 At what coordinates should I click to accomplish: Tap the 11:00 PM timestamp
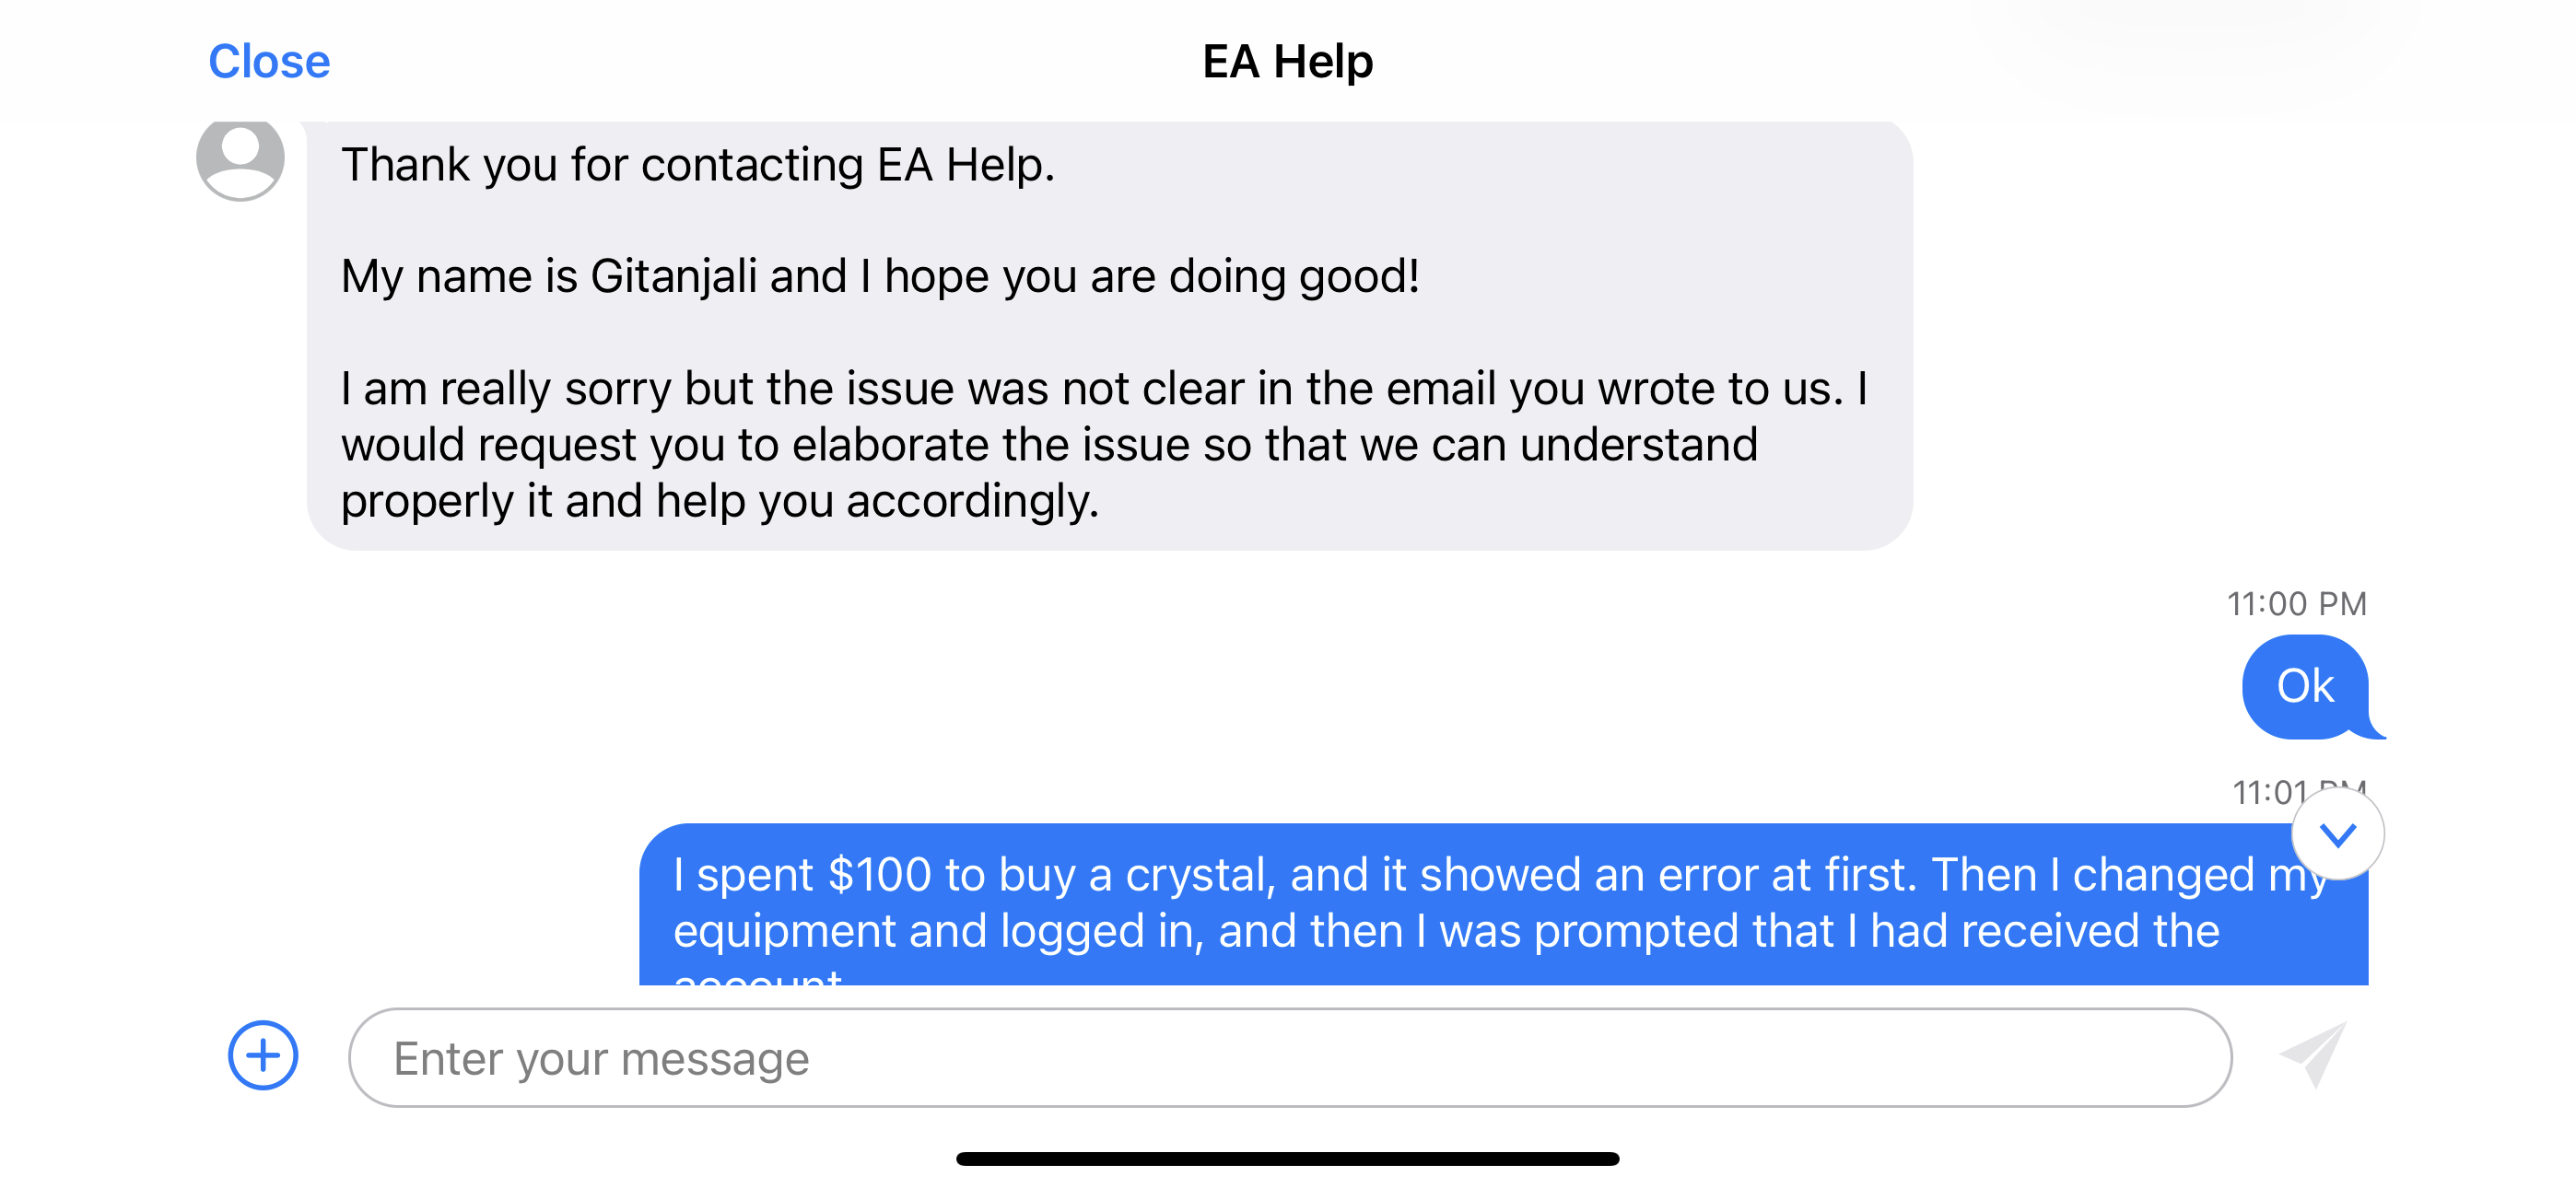pyautogui.click(x=2296, y=604)
